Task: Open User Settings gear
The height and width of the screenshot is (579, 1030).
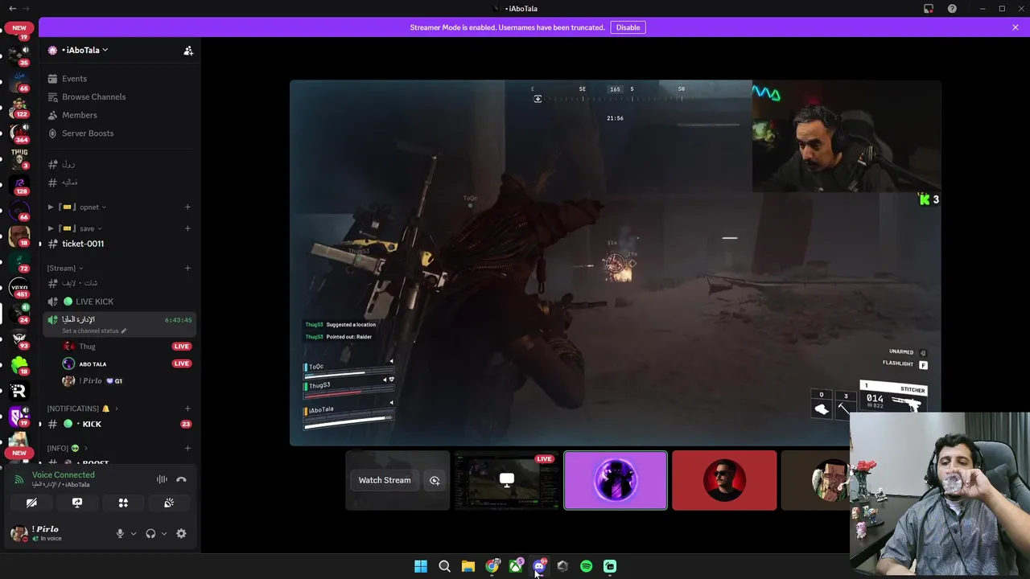Action: click(181, 533)
